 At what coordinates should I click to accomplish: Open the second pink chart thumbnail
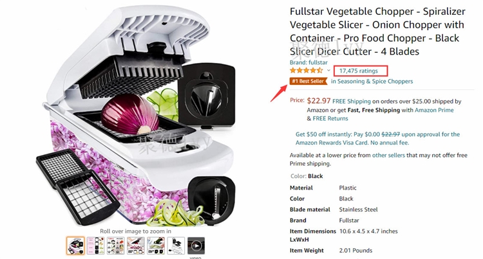click(x=95, y=246)
